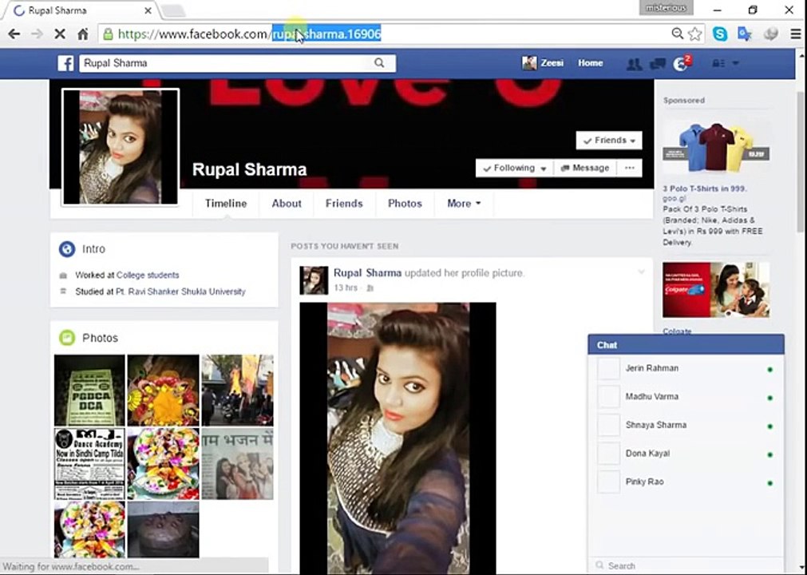
Task: Click the Facebook logo icon
Action: 66,63
